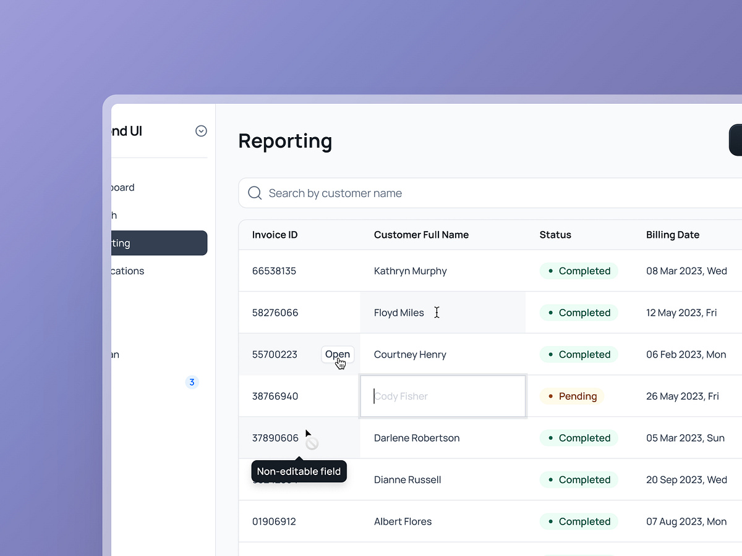Click the Open button for invoice 55700223
Screen dimensions: 742x556
(x=338, y=355)
